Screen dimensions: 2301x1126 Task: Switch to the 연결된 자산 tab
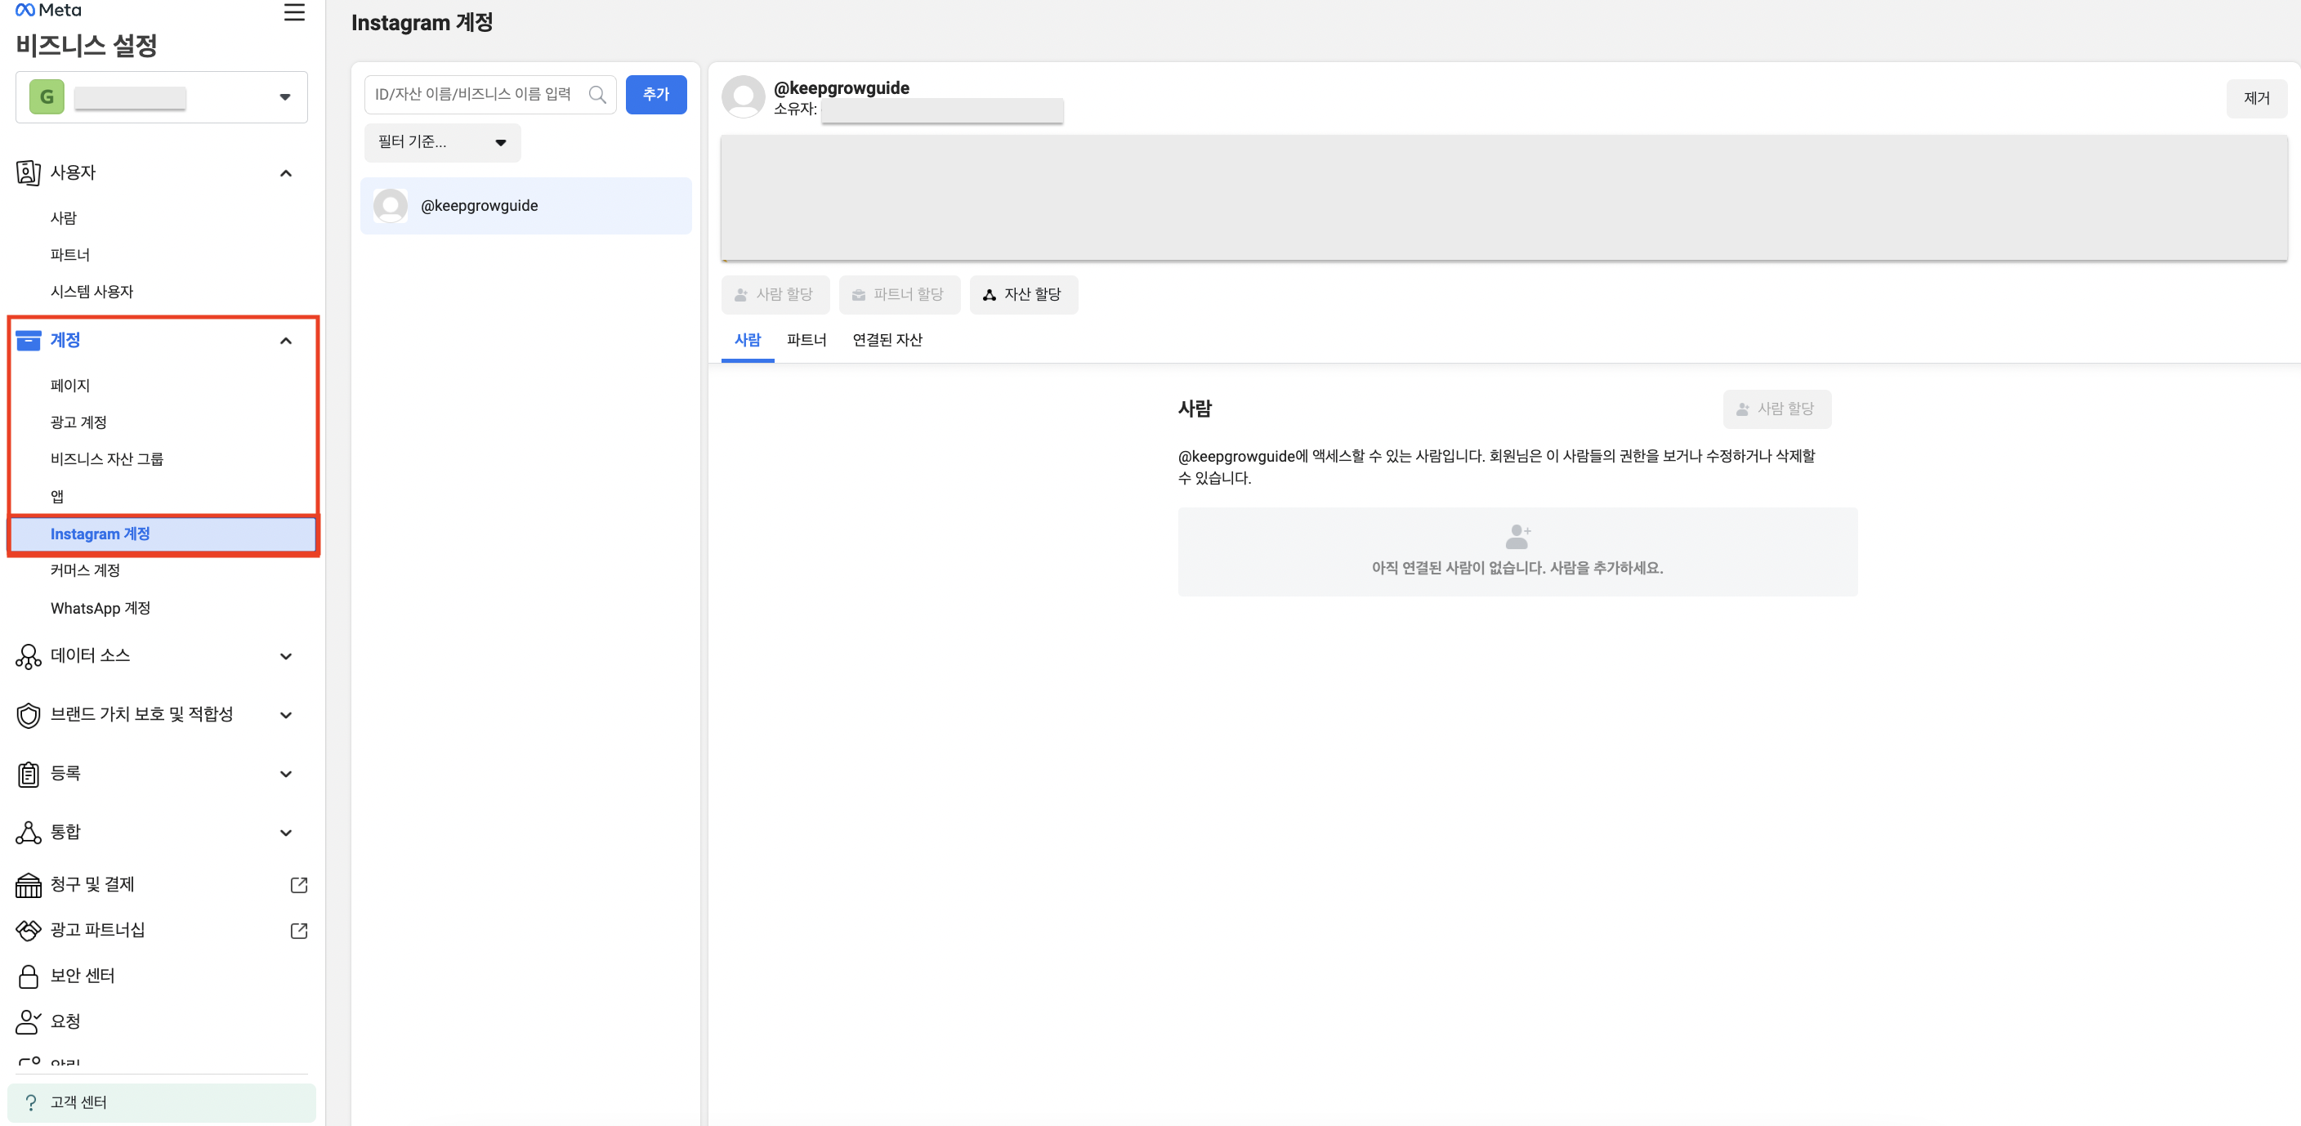point(886,340)
